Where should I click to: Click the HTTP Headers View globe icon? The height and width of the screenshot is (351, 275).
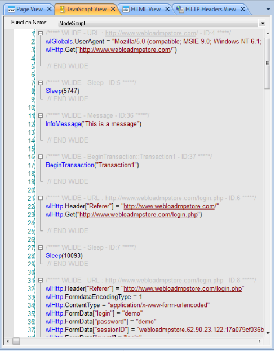(180, 9)
